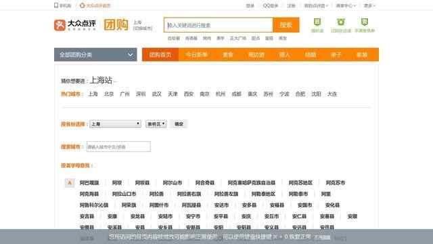Open city 安丘市

(271, 216)
